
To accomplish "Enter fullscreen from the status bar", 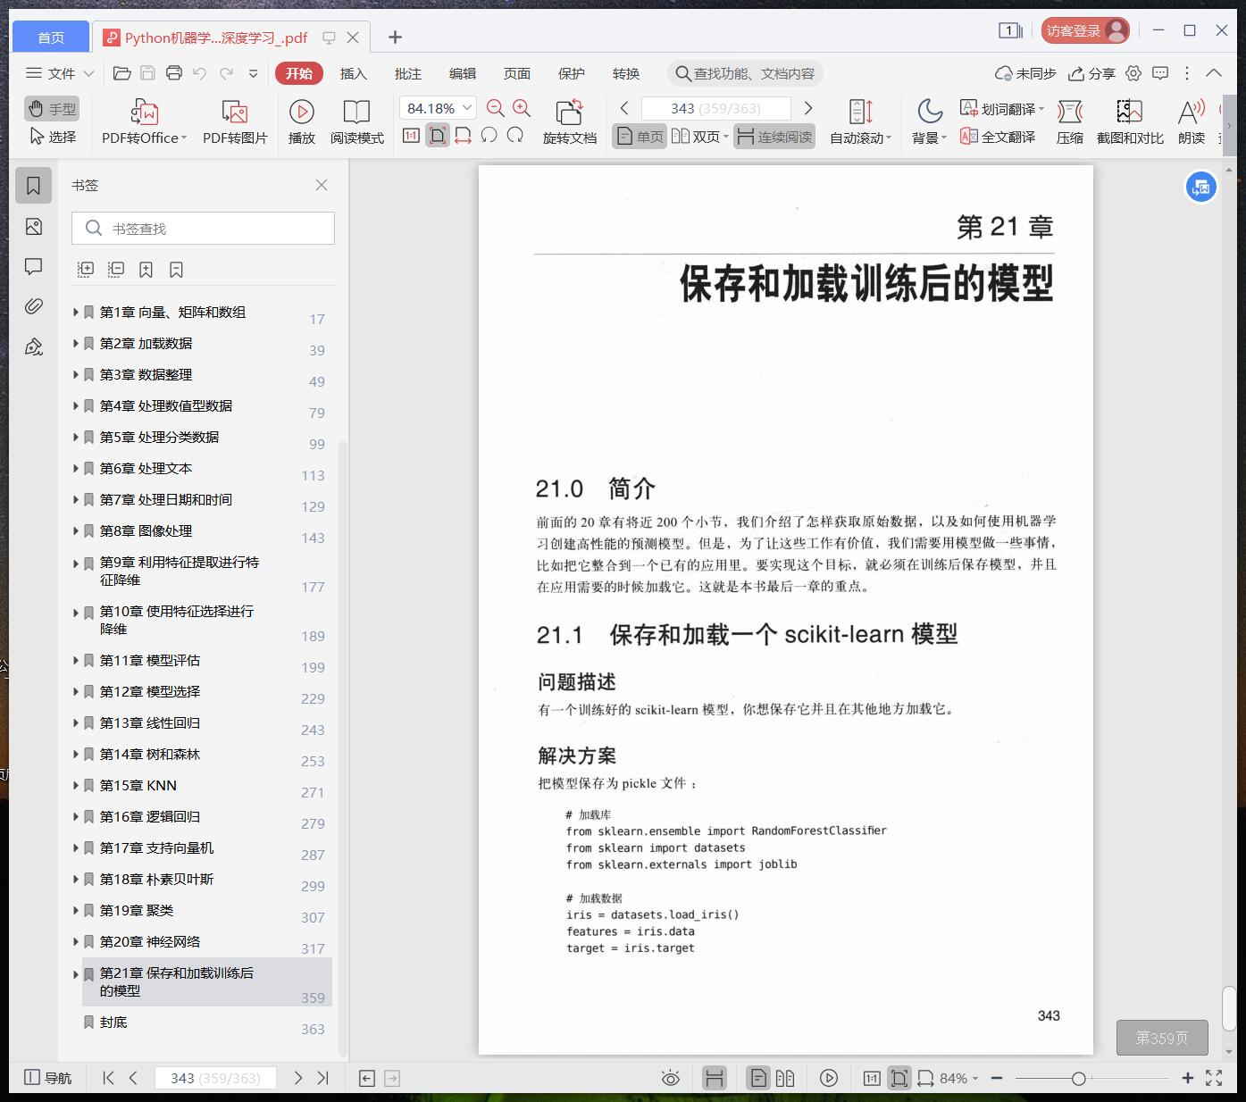I will pos(1214,1078).
